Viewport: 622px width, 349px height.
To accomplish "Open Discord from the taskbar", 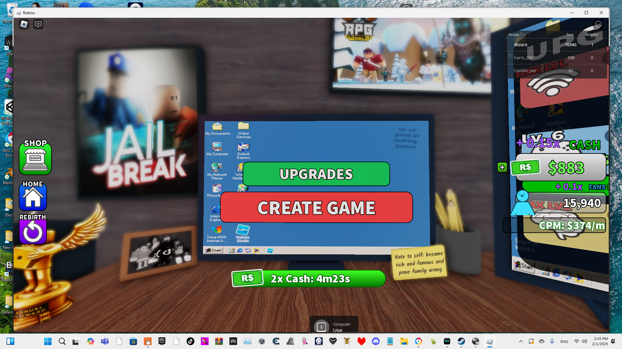I will (x=375, y=341).
